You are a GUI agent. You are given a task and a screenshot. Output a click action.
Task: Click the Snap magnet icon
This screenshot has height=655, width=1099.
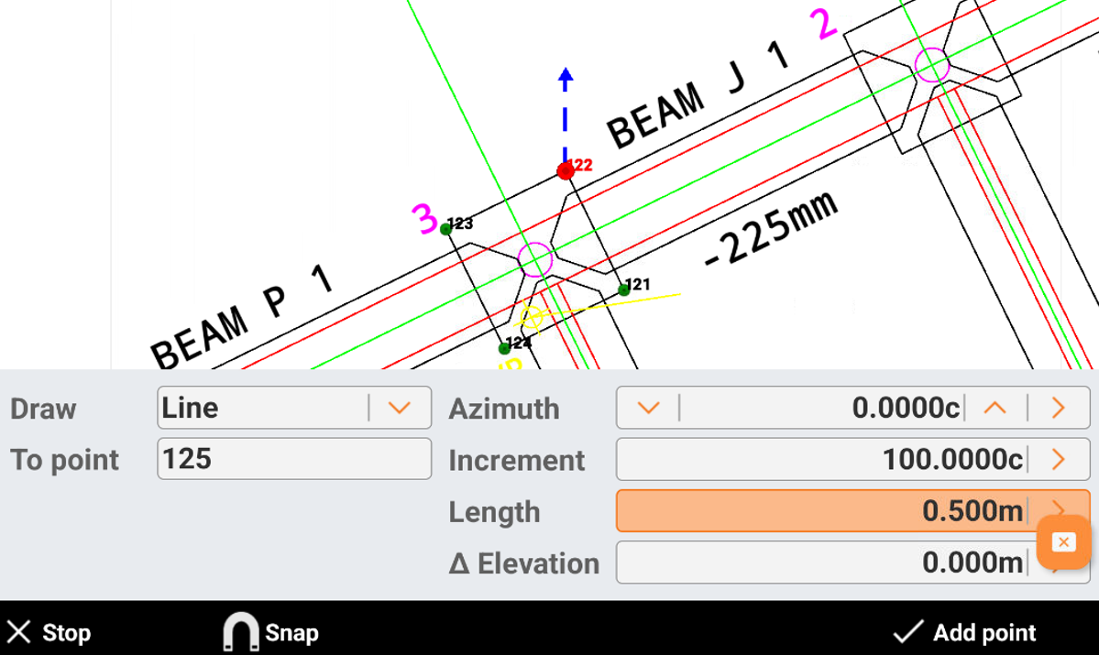coord(241,631)
